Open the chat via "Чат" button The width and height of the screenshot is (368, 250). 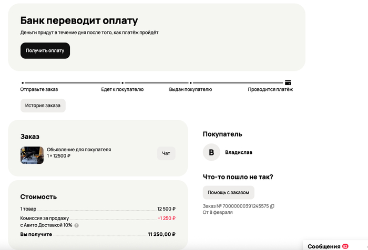tap(166, 153)
